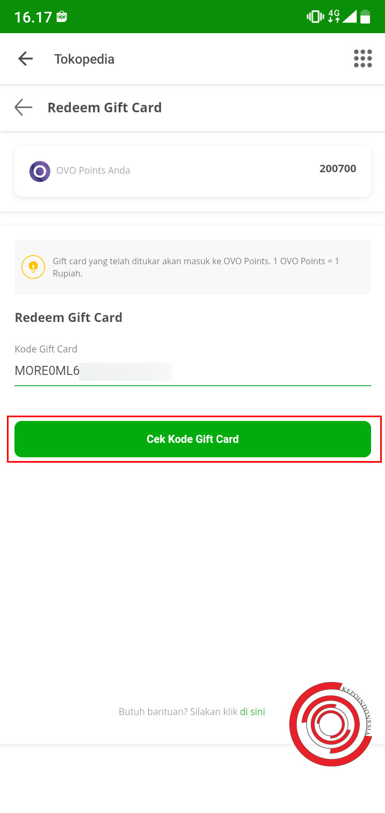
Task: Tap the KEPOINDONESIA watermark logo
Action: (x=331, y=724)
